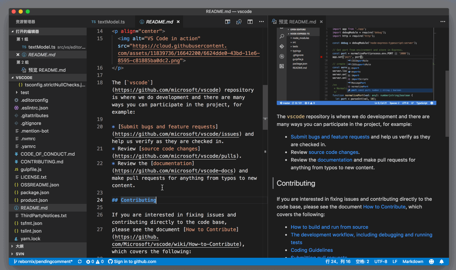Open errors and warnings count in status bar

tap(95, 262)
